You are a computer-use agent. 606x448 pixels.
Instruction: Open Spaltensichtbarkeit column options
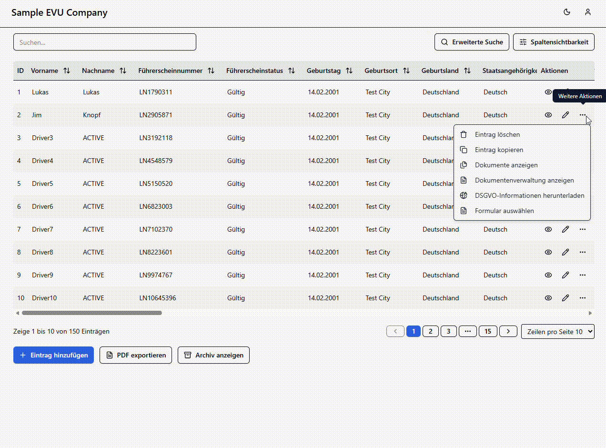pos(554,42)
